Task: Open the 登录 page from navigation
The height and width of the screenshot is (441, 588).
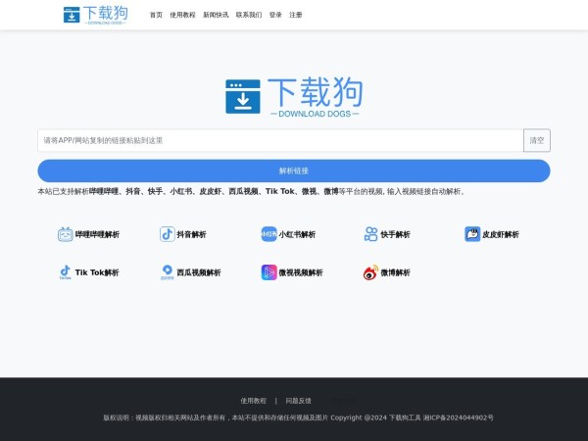Action: pos(275,15)
